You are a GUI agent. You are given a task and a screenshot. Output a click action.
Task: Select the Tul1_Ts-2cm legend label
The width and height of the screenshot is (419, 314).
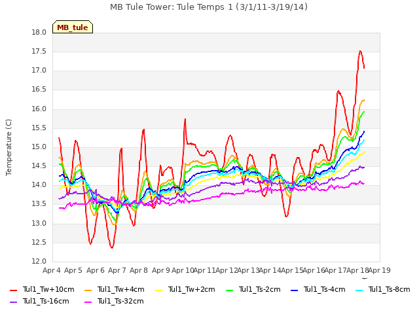tap(260, 289)
